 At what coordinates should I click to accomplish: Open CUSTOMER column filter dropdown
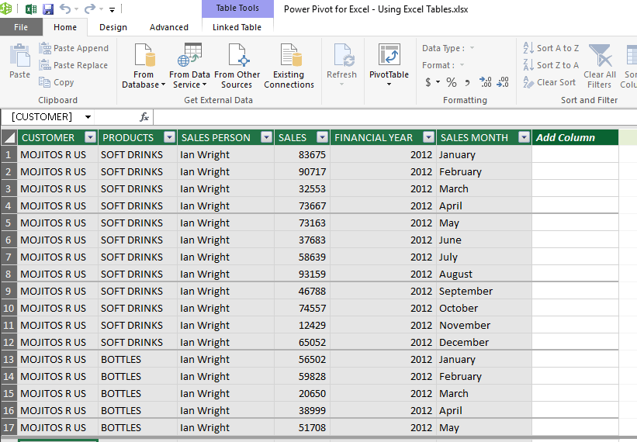tap(90, 137)
